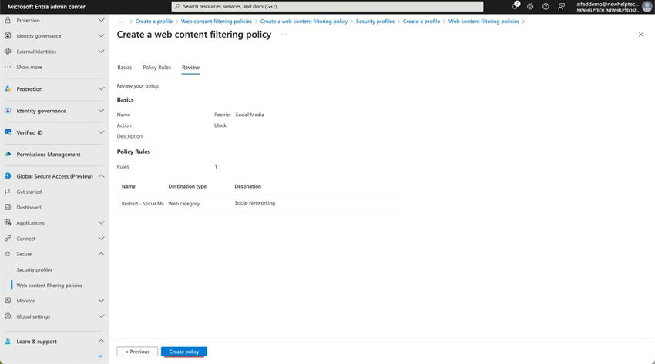Collapse sidebar with double chevron icon

(100, 356)
